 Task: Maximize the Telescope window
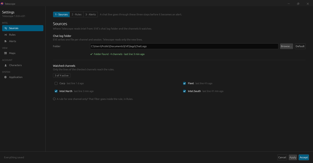coord(298,4)
